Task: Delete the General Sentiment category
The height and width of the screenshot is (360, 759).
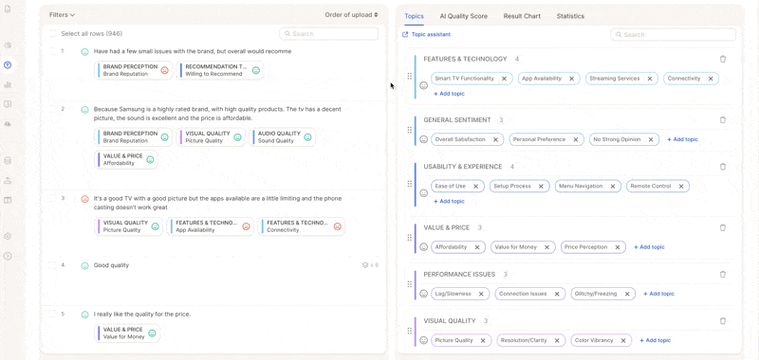Action: [x=723, y=119]
